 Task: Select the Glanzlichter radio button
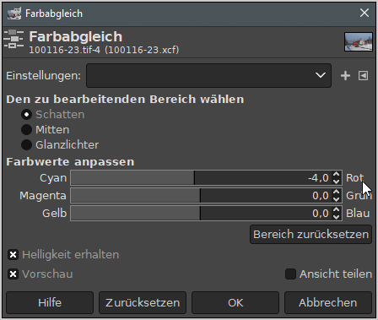[26, 145]
